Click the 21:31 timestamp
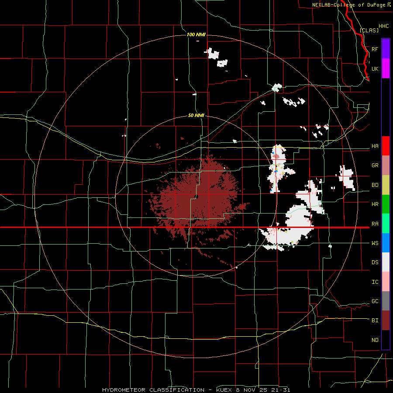Viewport: 393px width, 393px height. 281,390
